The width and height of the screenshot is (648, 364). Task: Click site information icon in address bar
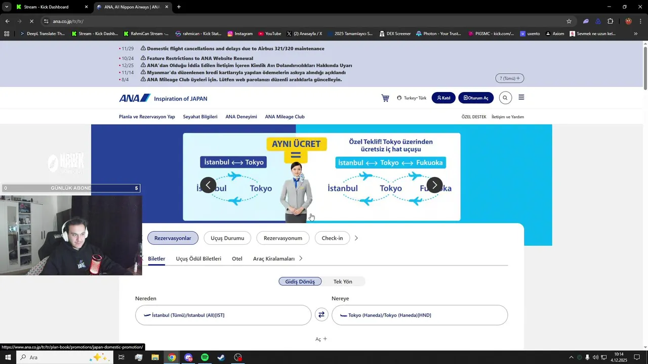click(46, 21)
